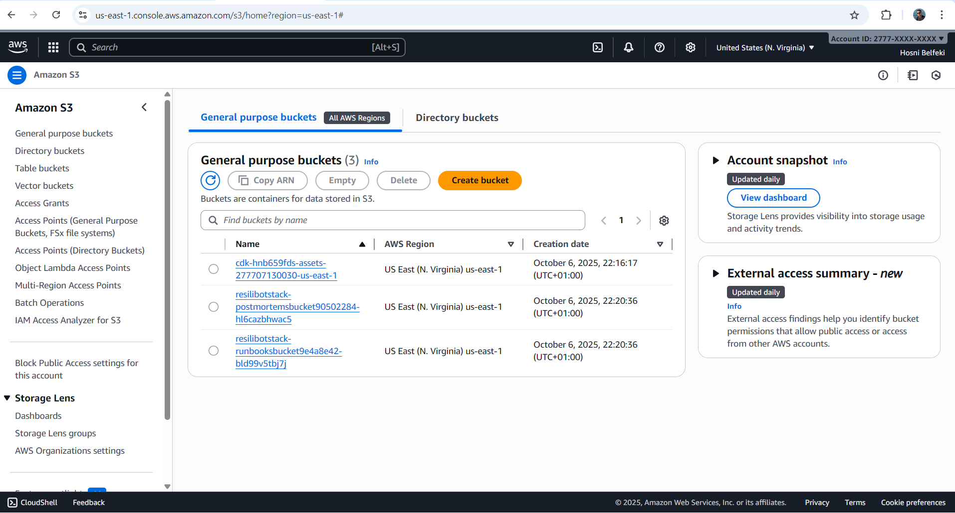Open Info link next to Account snapshot
Screen dimensions: 955x513
(x=840, y=162)
